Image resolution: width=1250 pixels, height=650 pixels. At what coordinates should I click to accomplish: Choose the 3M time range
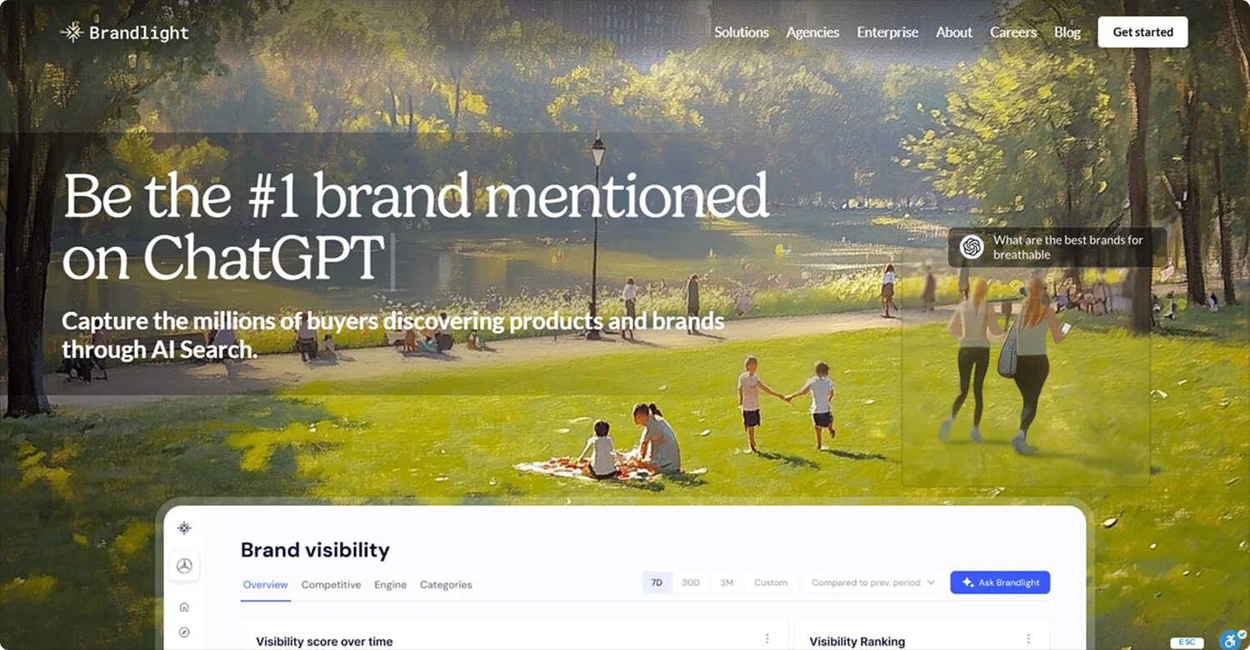[727, 583]
